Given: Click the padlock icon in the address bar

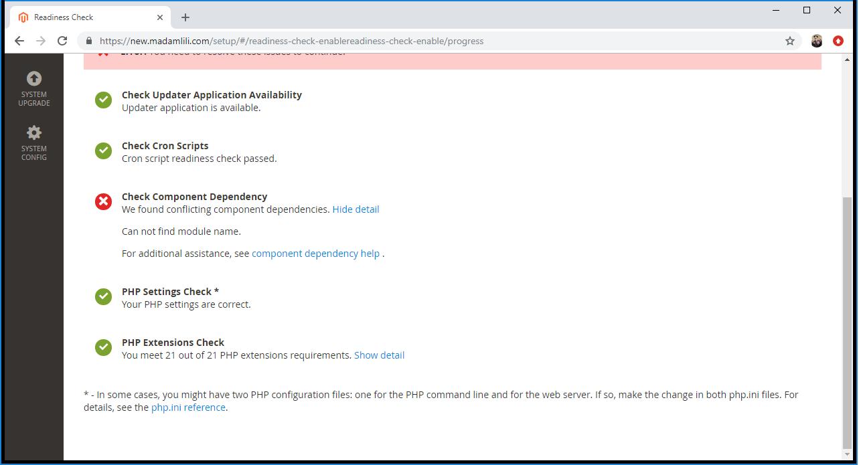Looking at the screenshot, I should 88,41.
